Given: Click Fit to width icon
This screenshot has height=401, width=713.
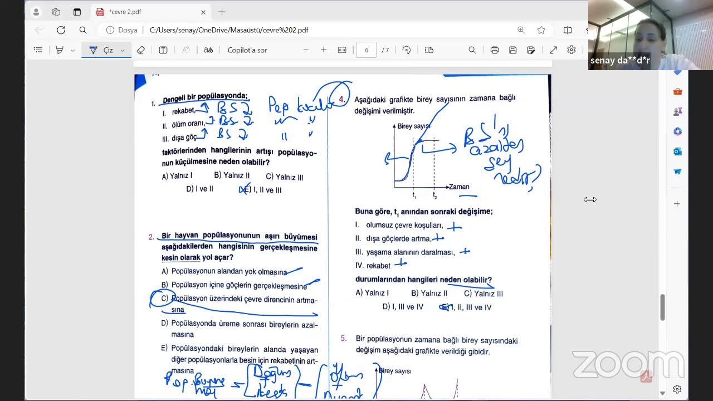Looking at the screenshot, I should [x=342, y=50].
